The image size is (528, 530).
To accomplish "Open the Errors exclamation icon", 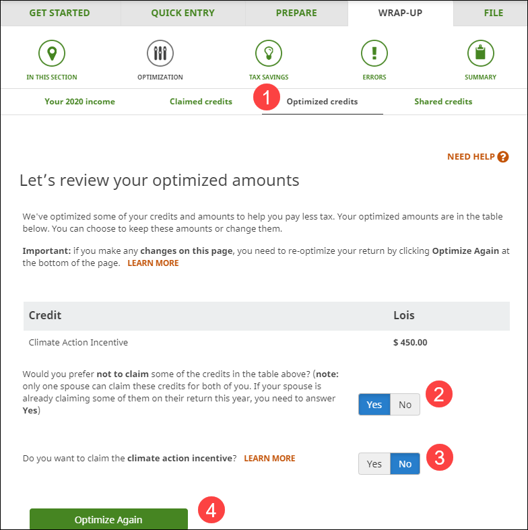I will point(374,53).
